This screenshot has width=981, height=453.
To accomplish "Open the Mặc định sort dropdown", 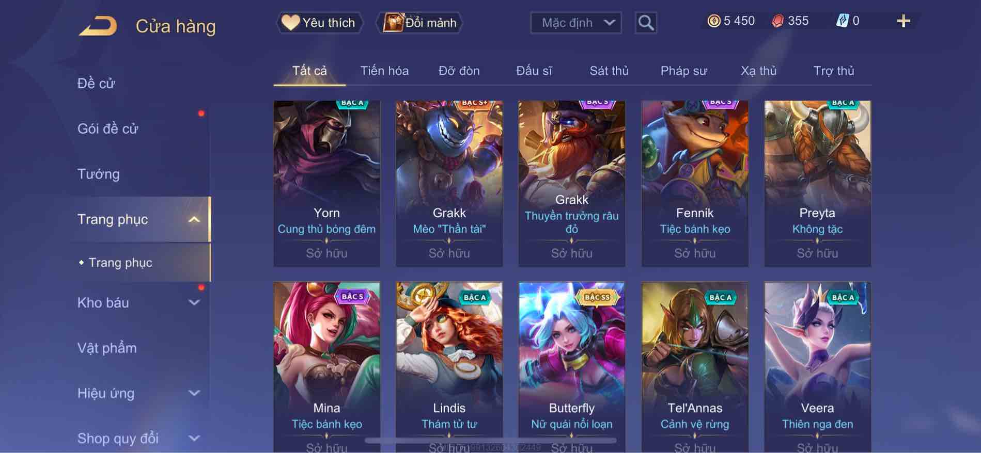I will click(x=575, y=23).
